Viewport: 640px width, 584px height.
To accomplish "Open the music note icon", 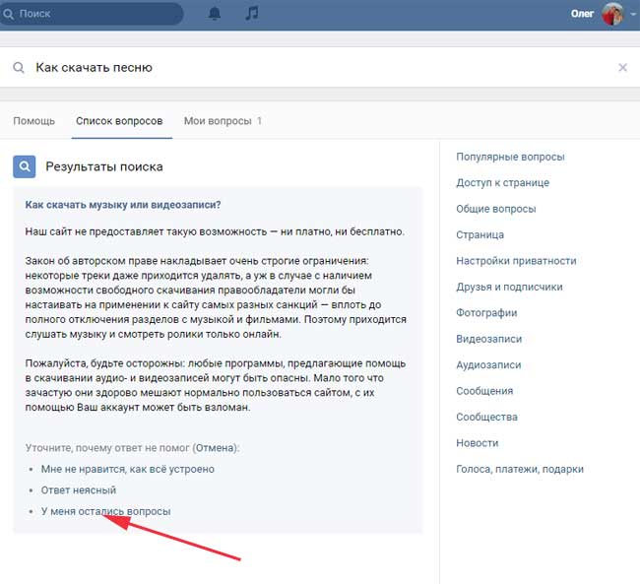I will (252, 14).
